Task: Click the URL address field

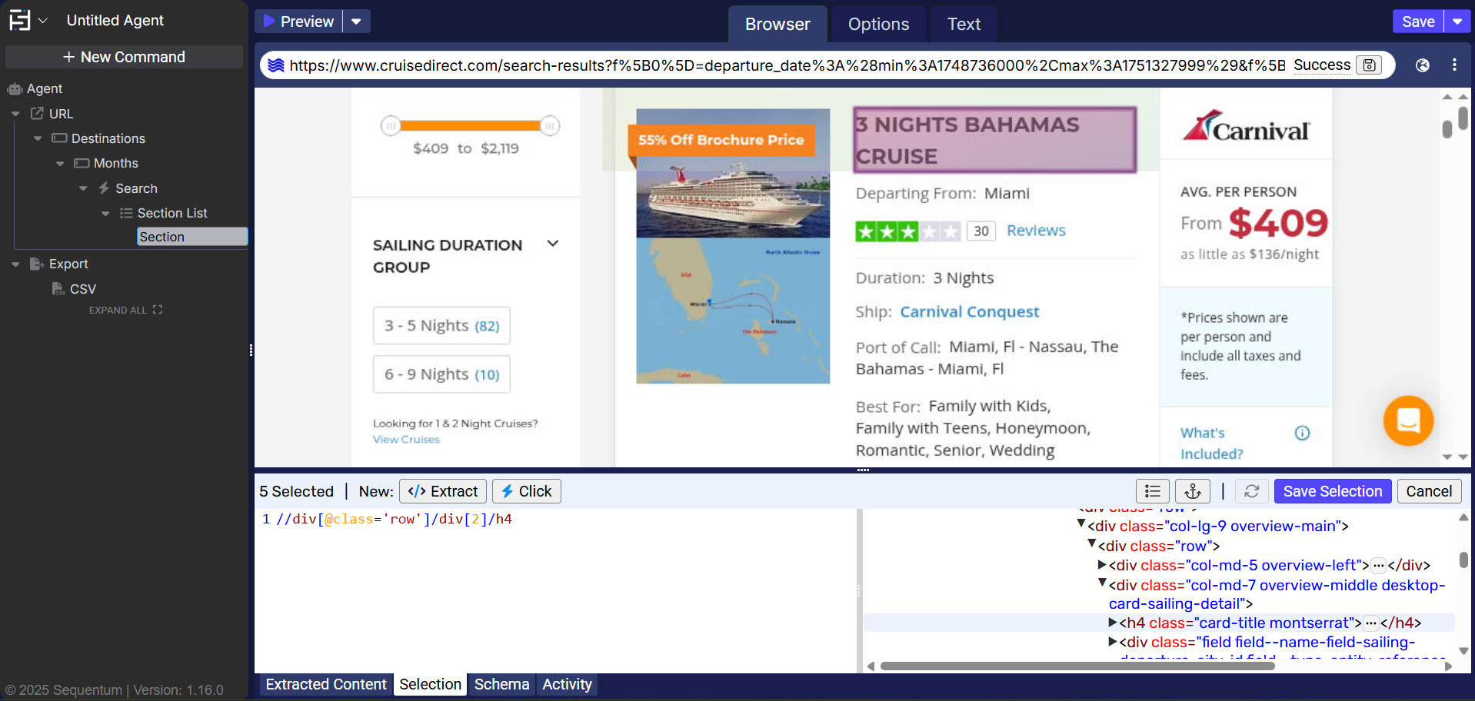Action: click(x=784, y=65)
